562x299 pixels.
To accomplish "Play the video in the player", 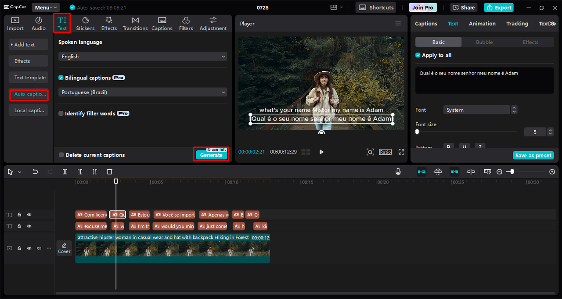I will coord(321,152).
